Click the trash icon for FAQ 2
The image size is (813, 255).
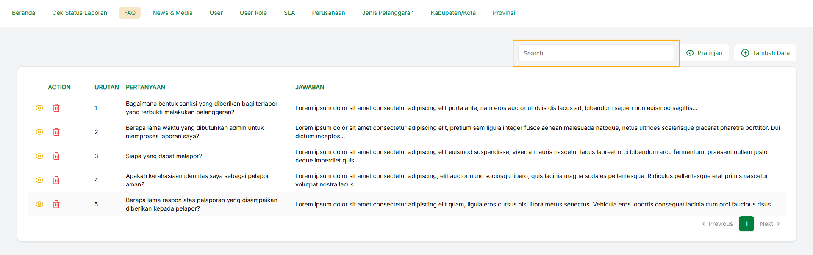[x=56, y=132]
